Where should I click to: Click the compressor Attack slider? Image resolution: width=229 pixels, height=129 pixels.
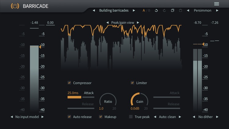tap(81, 97)
